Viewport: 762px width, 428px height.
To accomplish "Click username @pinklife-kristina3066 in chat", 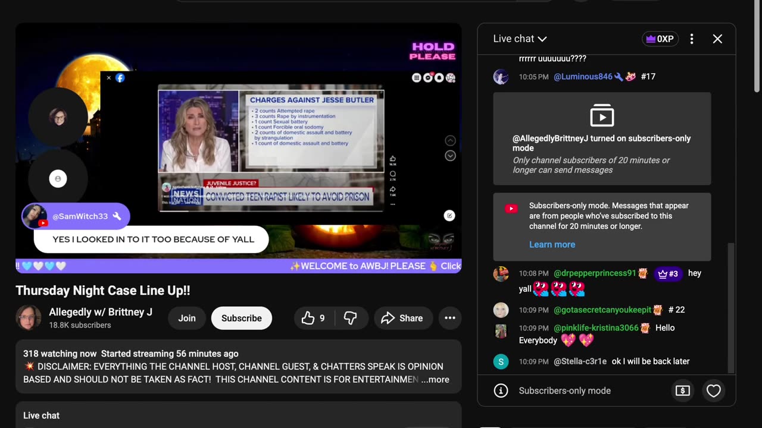I will point(596,328).
